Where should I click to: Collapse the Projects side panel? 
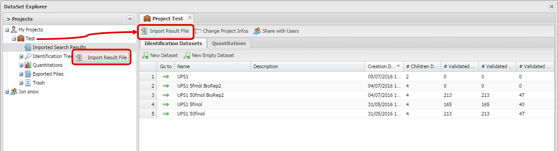130,19
